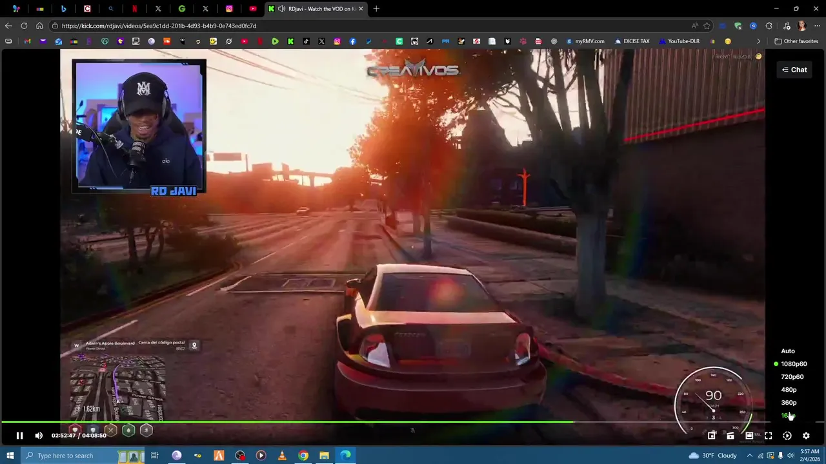The width and height of the screenshot is (826, 464).
Task: Open myRMV.com bookmark
Action: pos(585,41)
